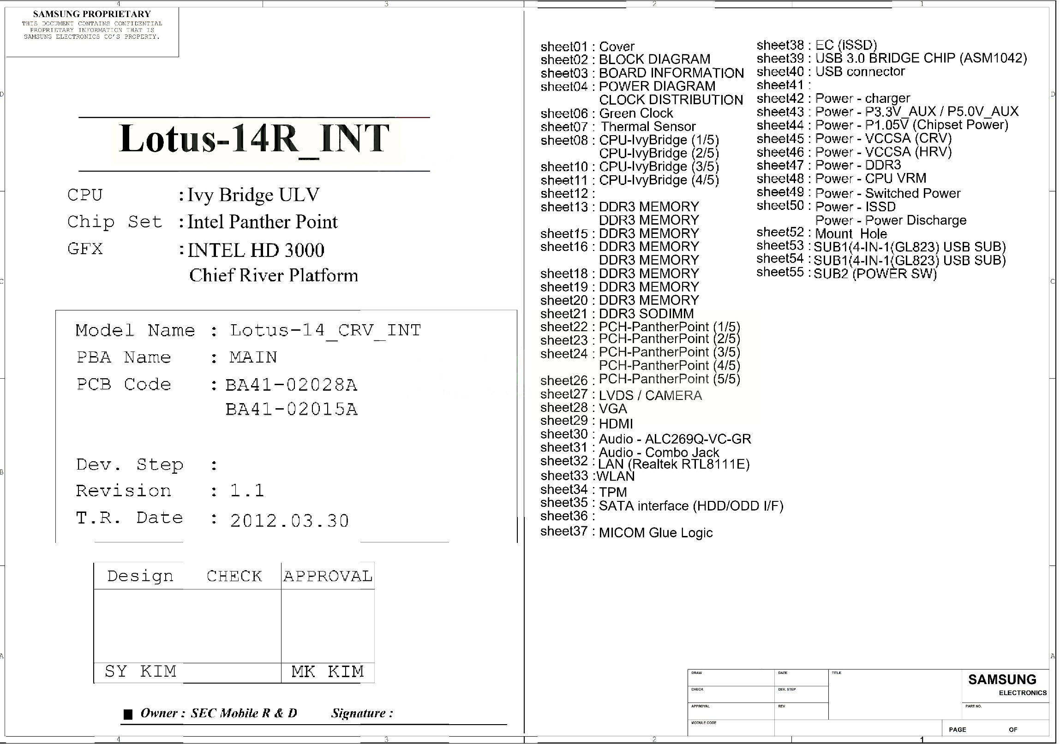1060x744 pixels.
Task: Select 'sheet28 : VGA' entry
Action: 584,409
